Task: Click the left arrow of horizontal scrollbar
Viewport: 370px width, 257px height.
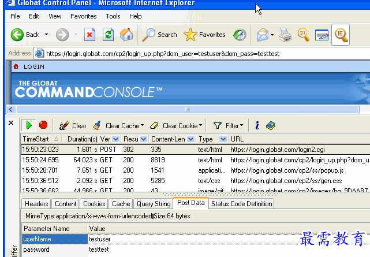Action: 11,110
